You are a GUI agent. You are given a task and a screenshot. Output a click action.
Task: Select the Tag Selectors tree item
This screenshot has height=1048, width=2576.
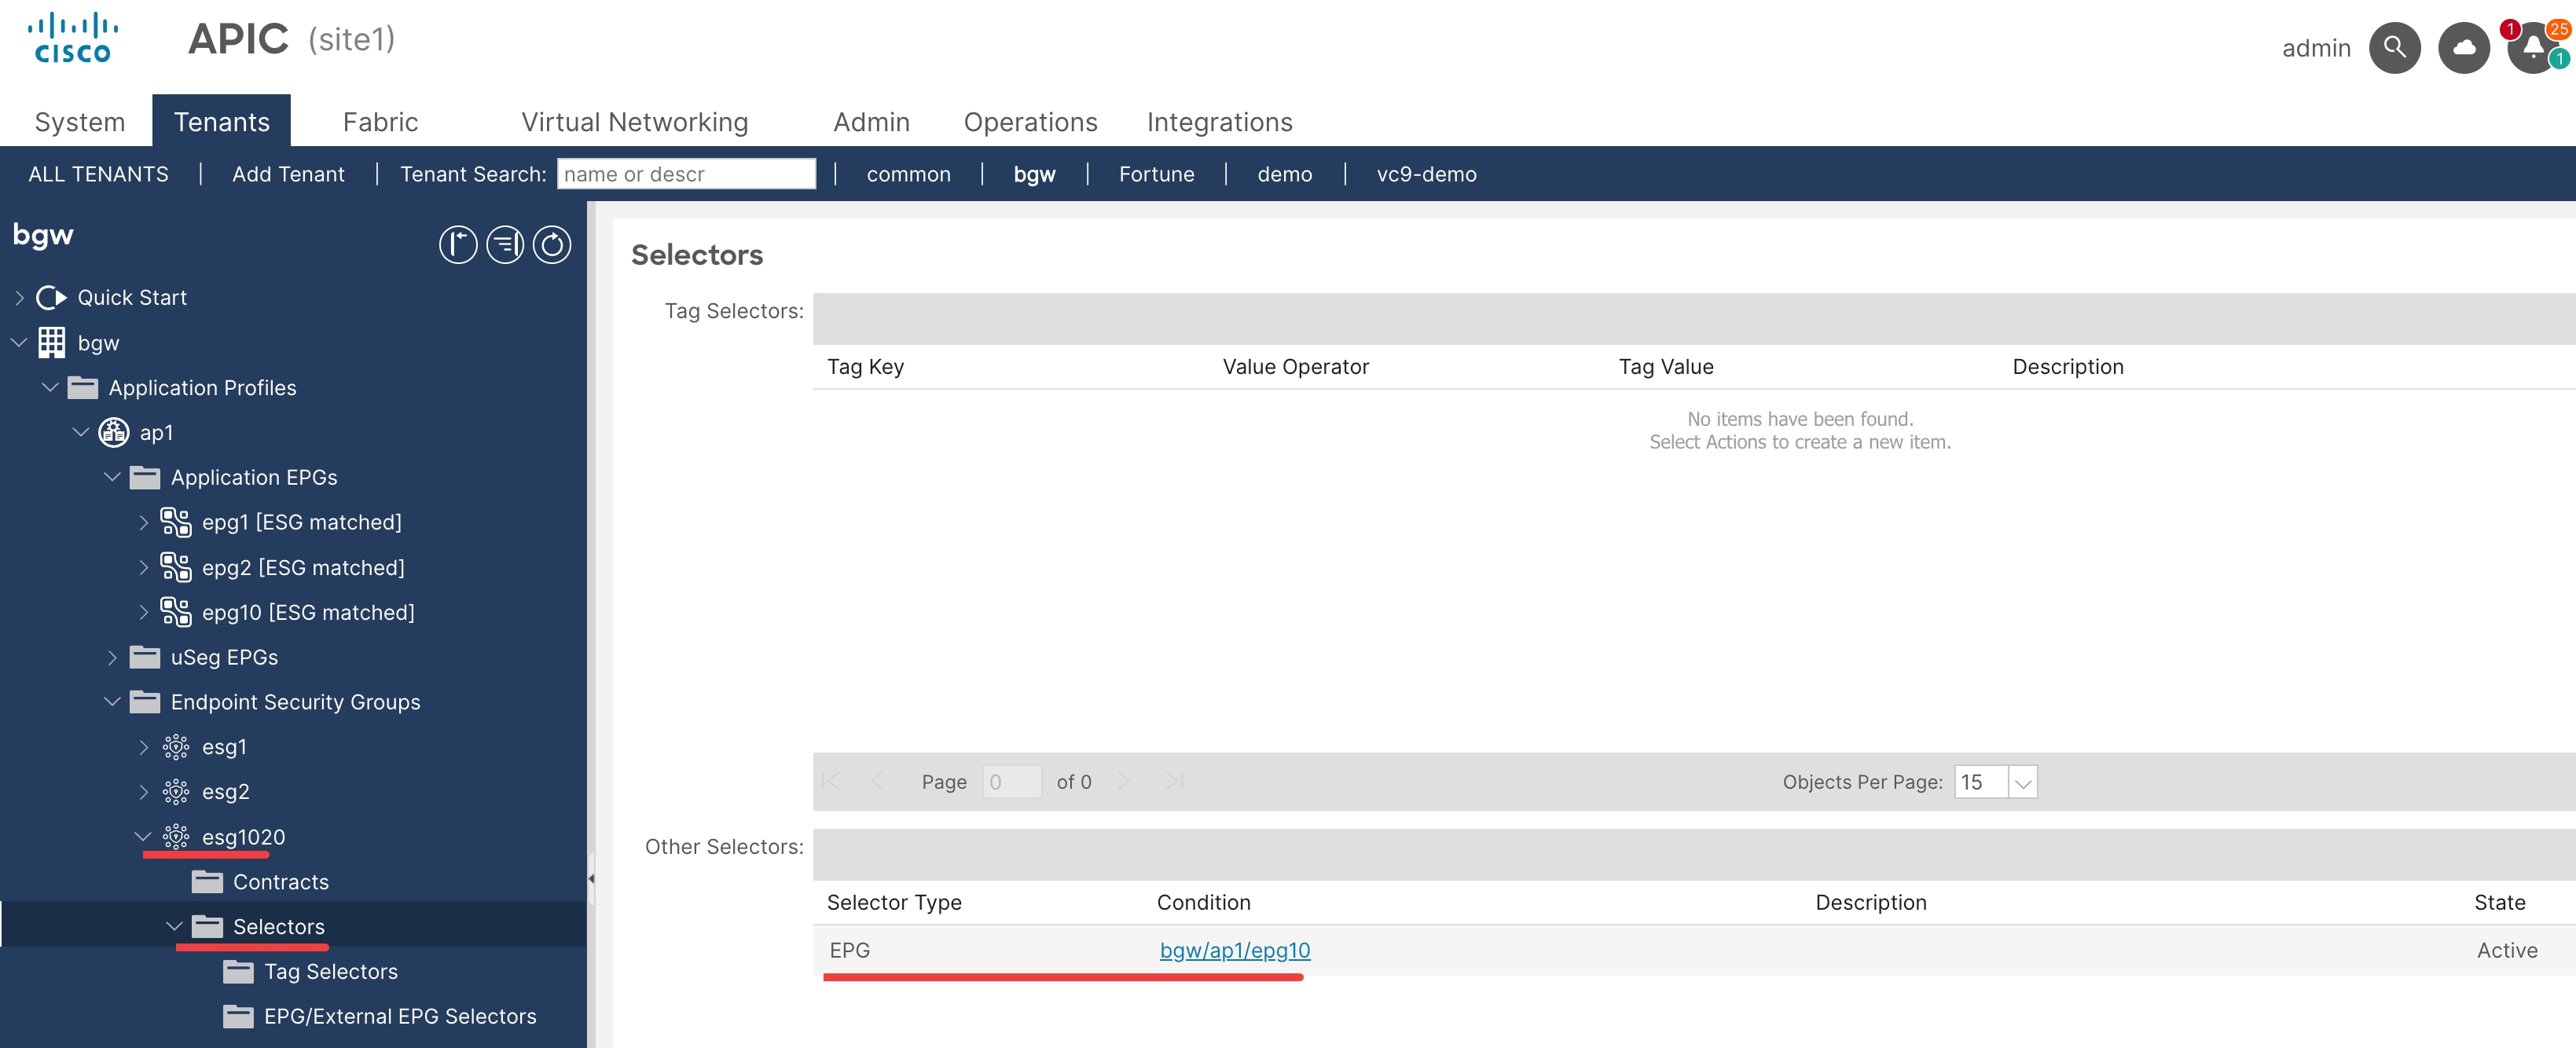[x=331, y=971]
